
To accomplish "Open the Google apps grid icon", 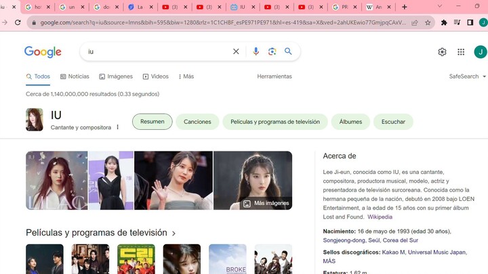I will [461, 52].
